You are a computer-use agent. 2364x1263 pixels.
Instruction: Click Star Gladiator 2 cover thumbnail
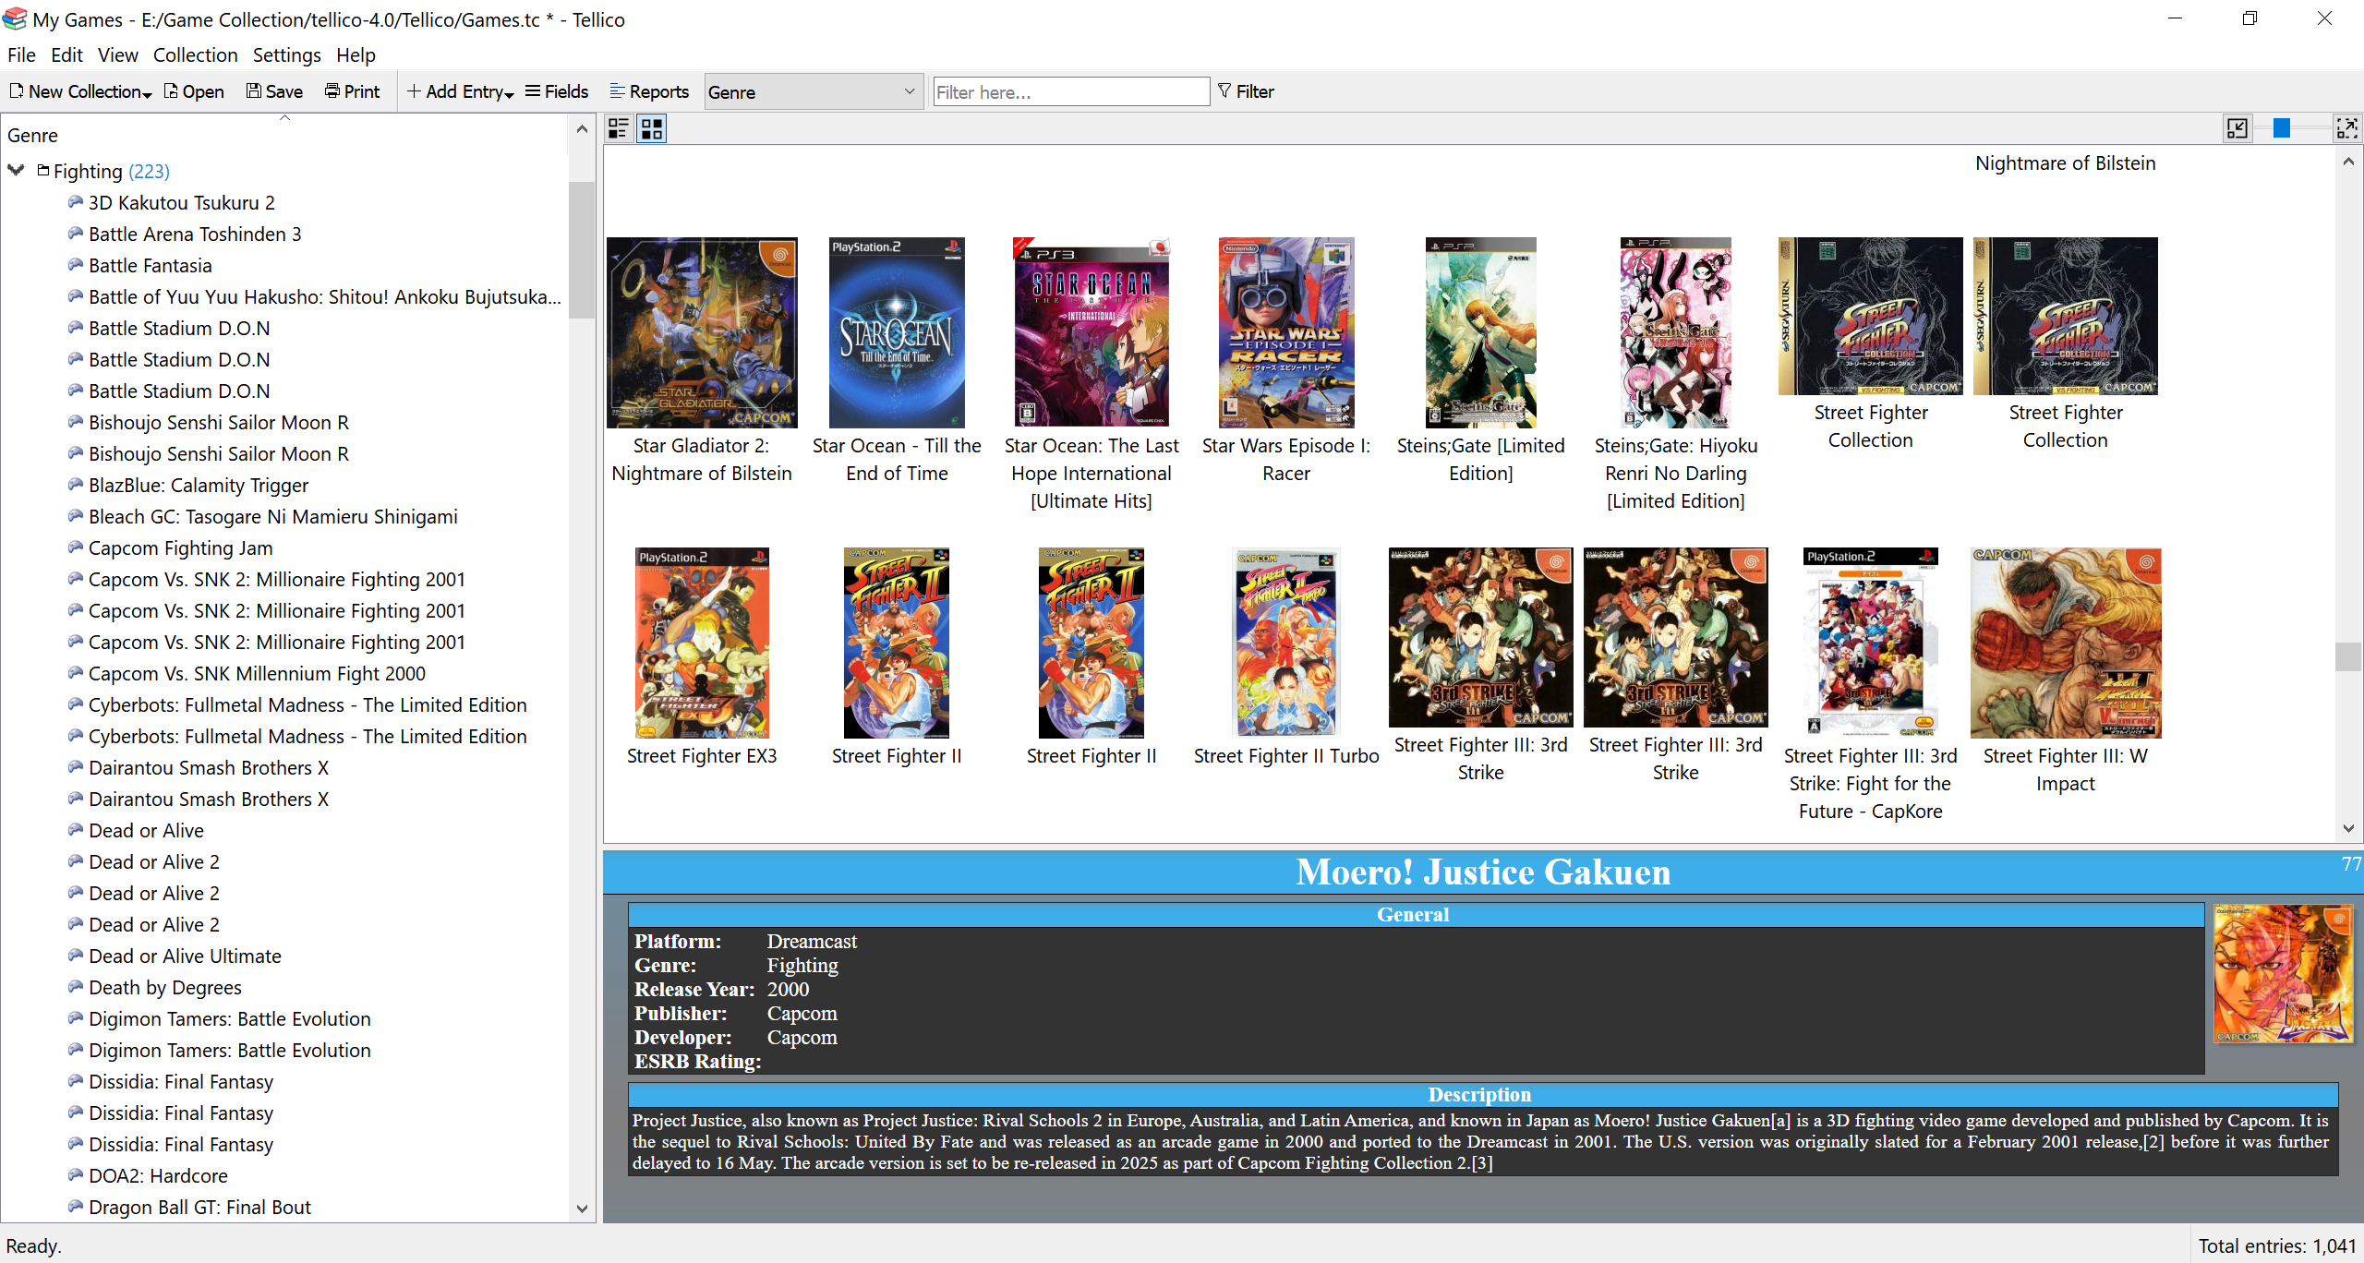(x=702, y=332)
